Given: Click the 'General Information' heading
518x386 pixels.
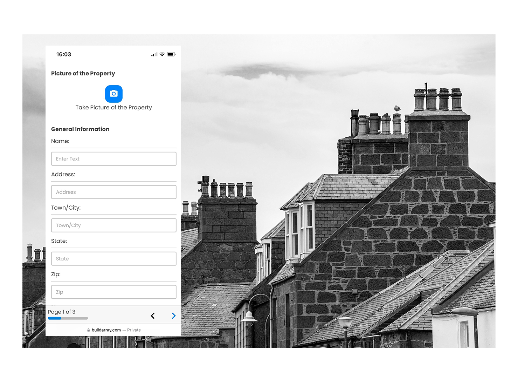Looking at the screenshot, I should click(x=80, y=129).
